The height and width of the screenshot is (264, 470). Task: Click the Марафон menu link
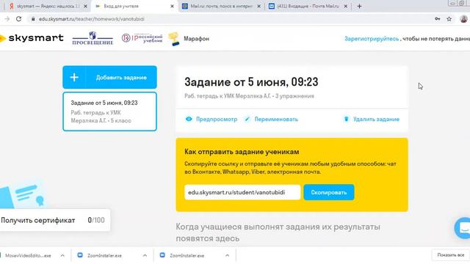196,39
